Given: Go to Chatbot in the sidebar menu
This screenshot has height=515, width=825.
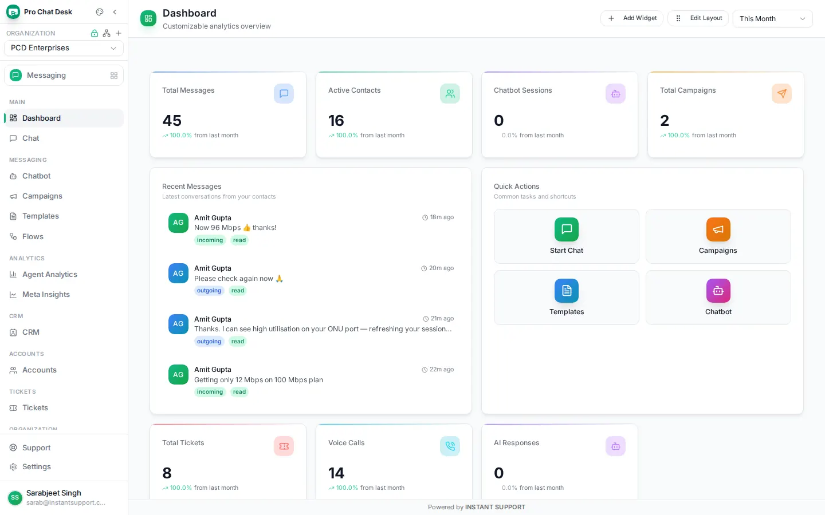Looking at the screenshot, I should 64,176.
